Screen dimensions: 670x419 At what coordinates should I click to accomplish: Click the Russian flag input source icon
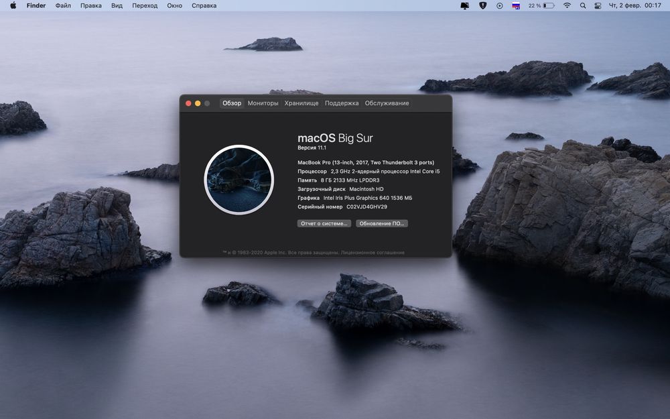click(x=516, y=5)
